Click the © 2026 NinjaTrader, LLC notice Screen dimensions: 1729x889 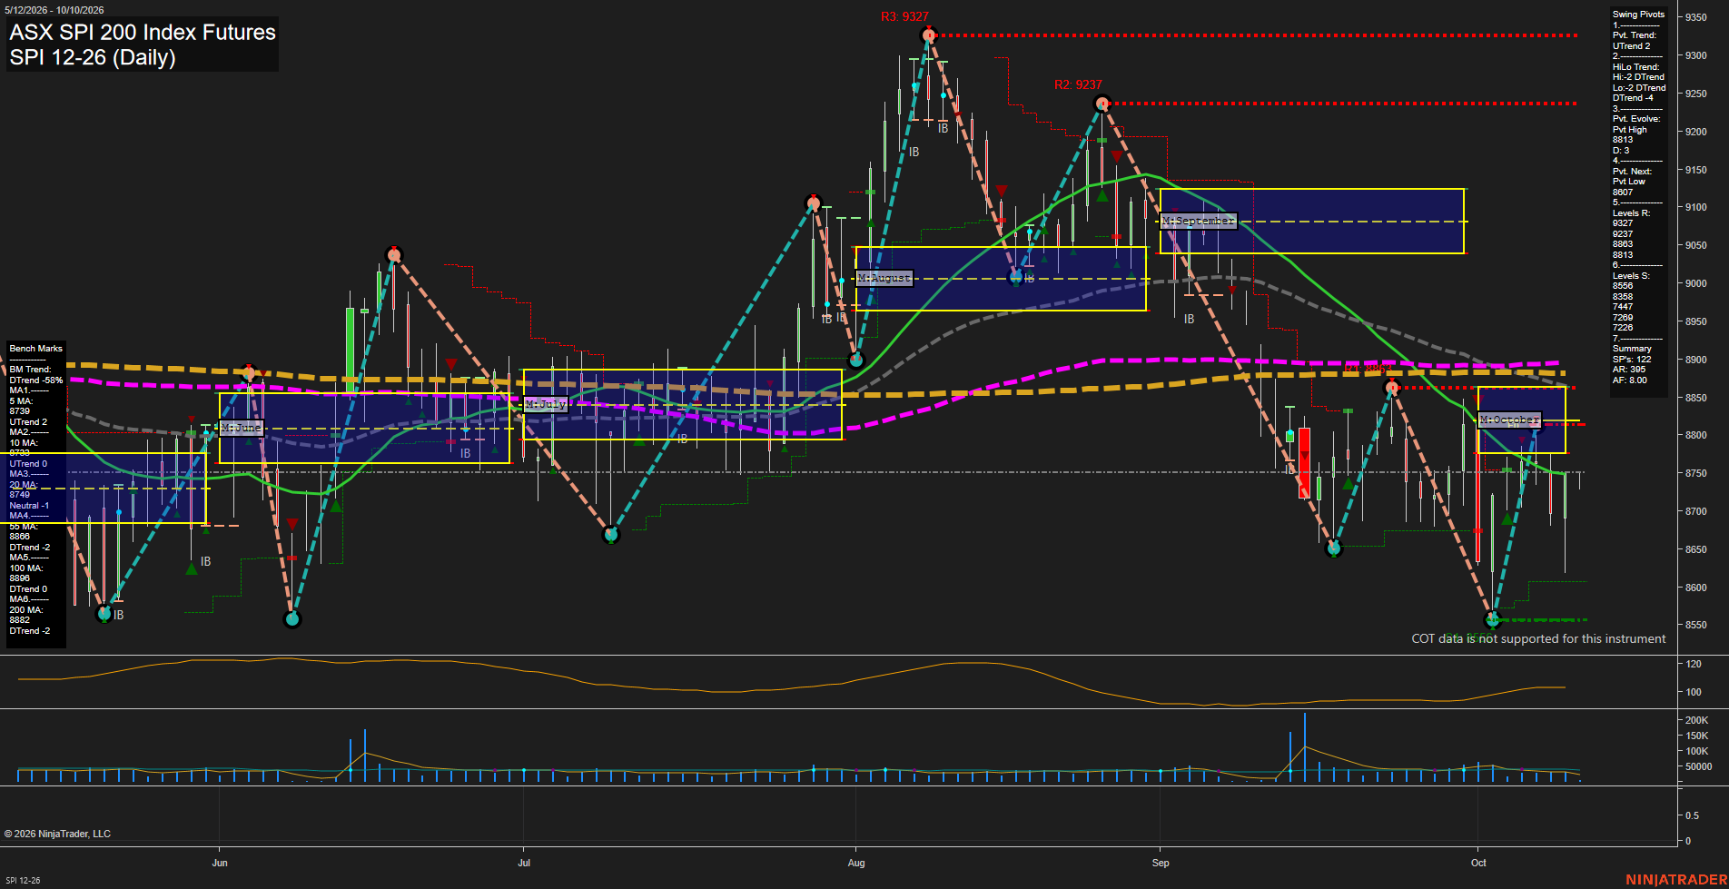pyautogui.click(x=57, y=834)
